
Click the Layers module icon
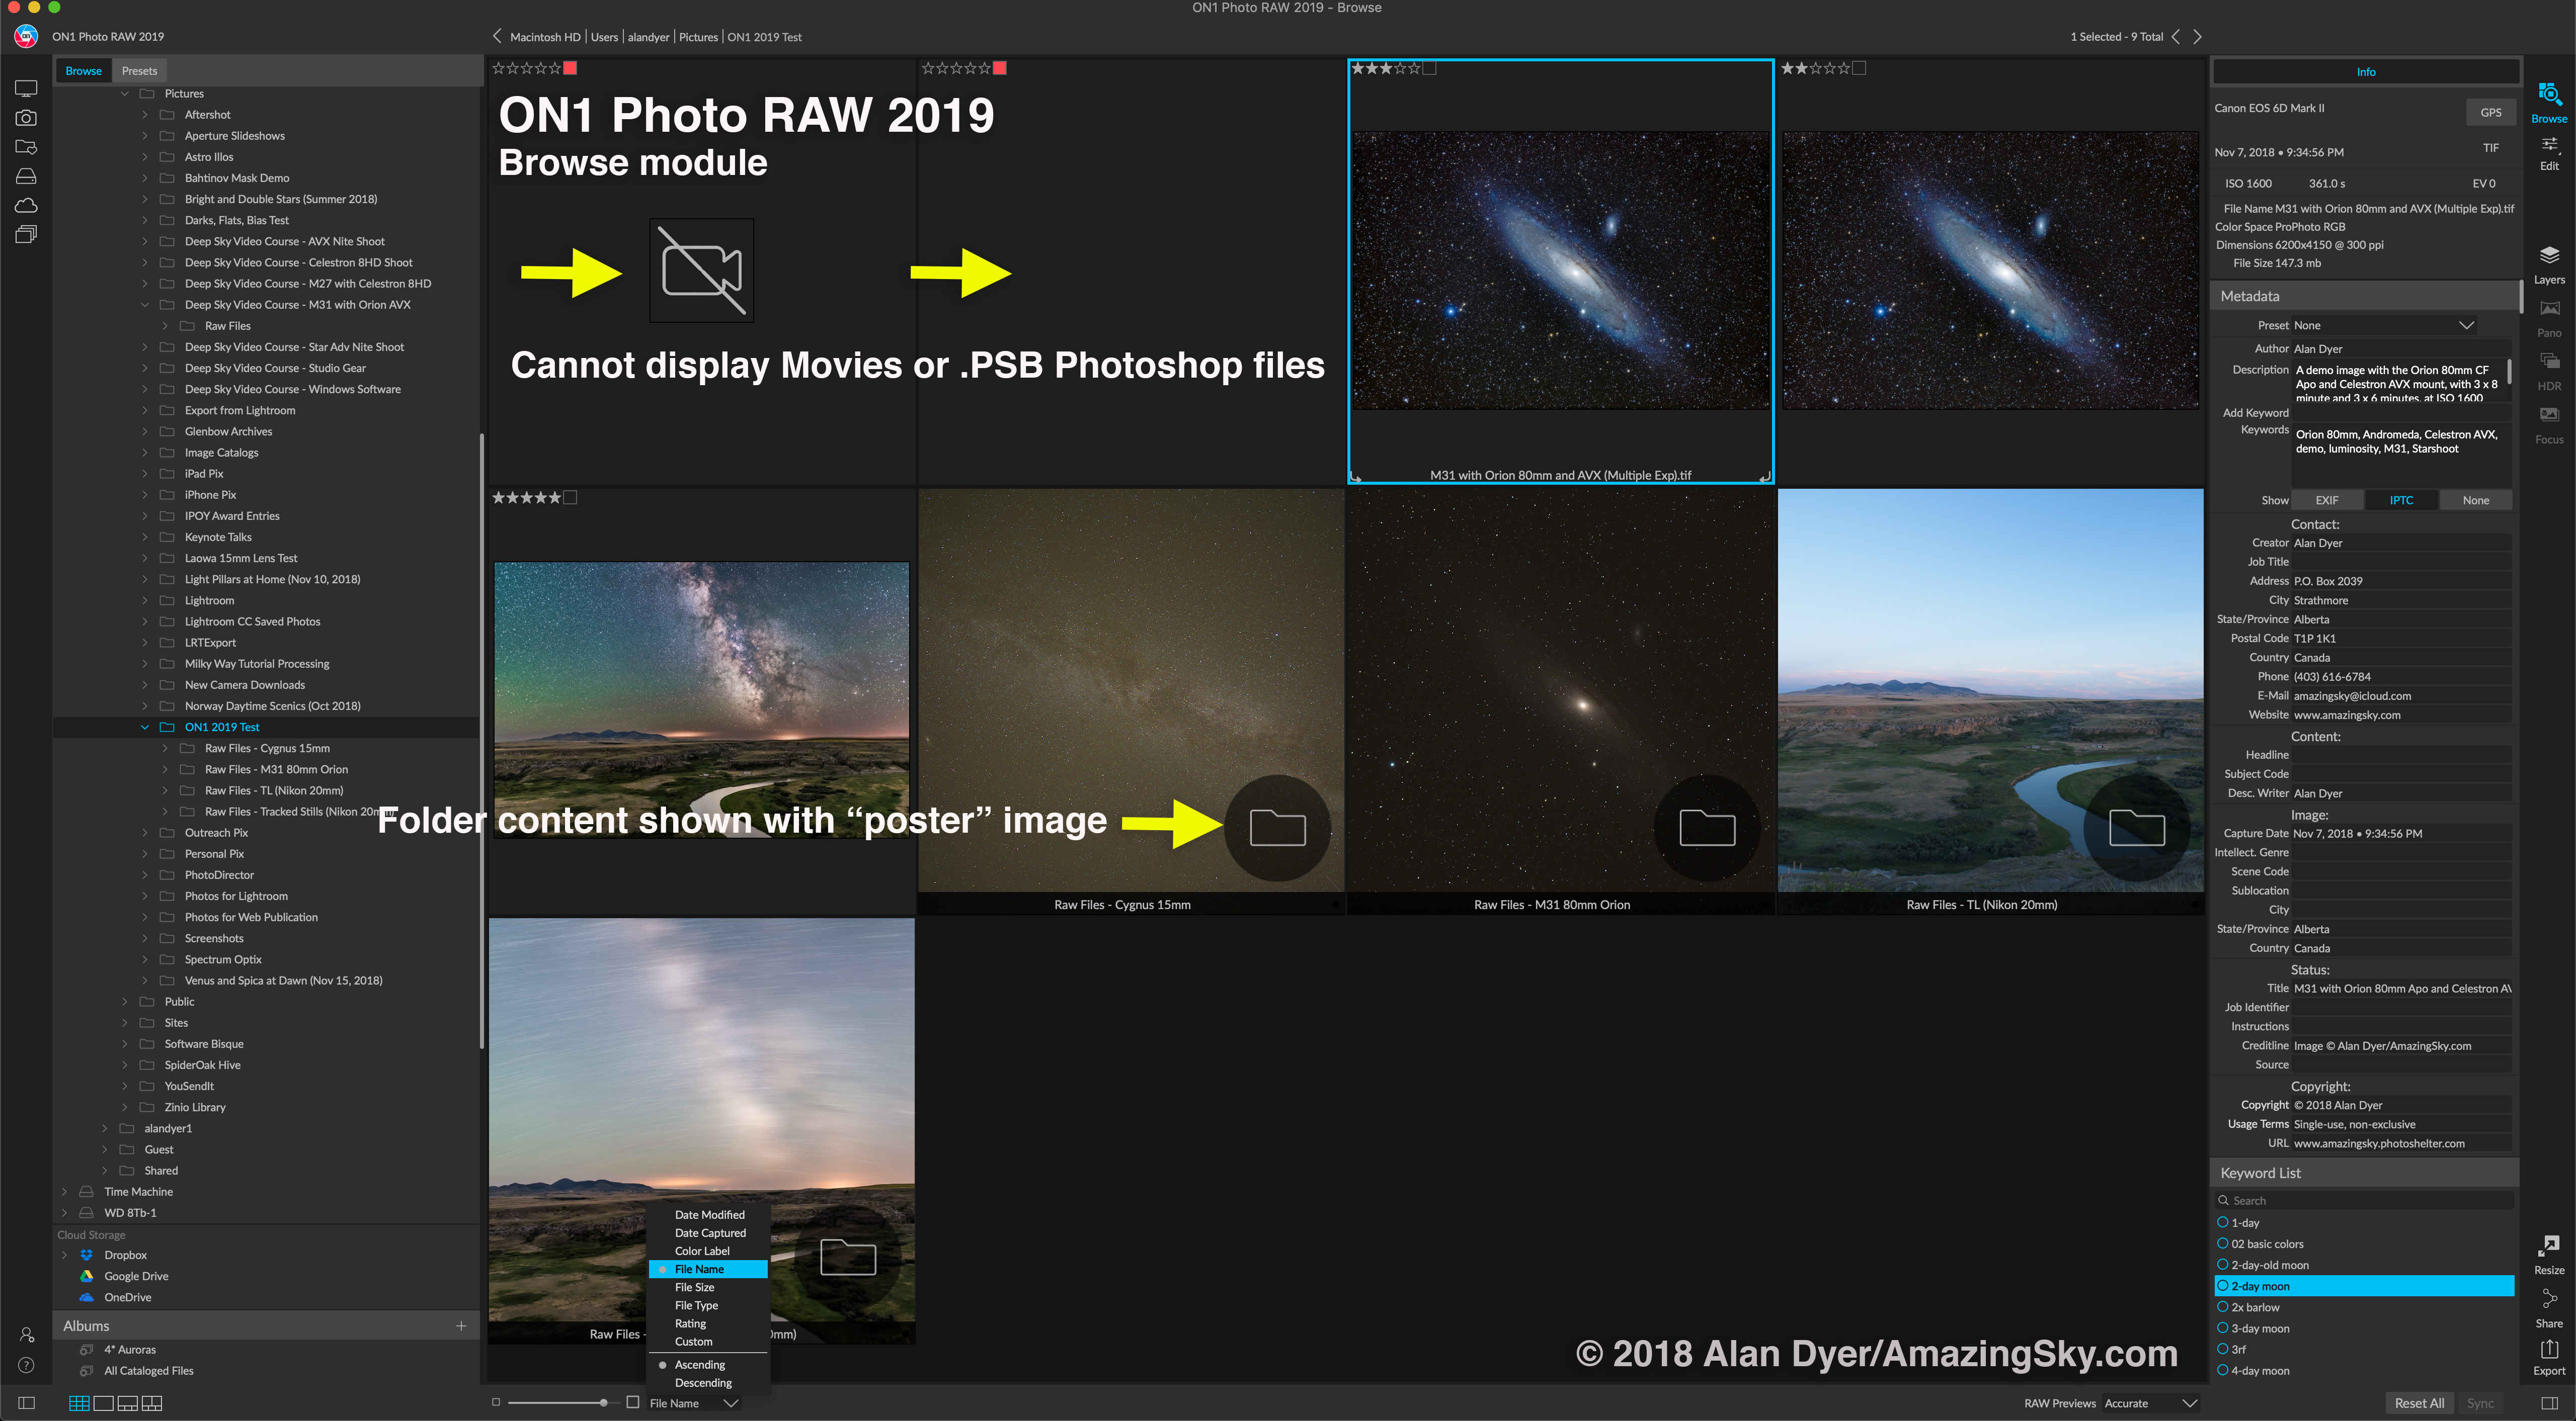2549,263
